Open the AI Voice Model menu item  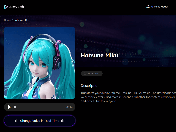(159, 7)
